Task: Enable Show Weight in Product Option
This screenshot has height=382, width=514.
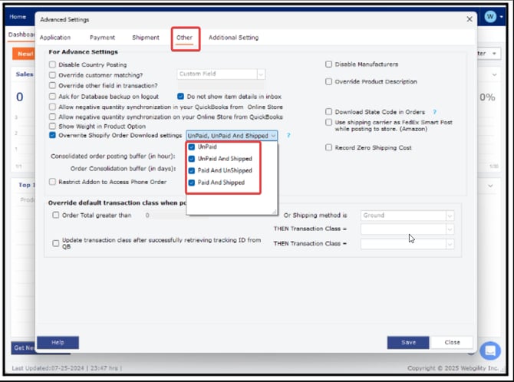Action: pyautogui.click(x=52, y=127)
